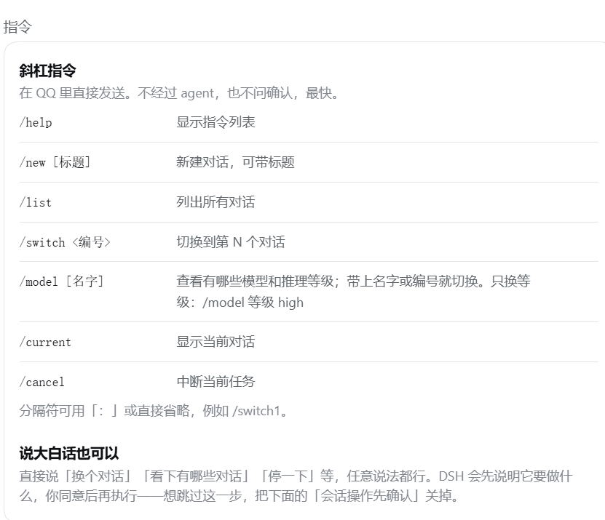This screenshot has width=605, height=520.
Task: Click the /switch <编号> command
Action: pyautogui.click(x=65, y=242)
